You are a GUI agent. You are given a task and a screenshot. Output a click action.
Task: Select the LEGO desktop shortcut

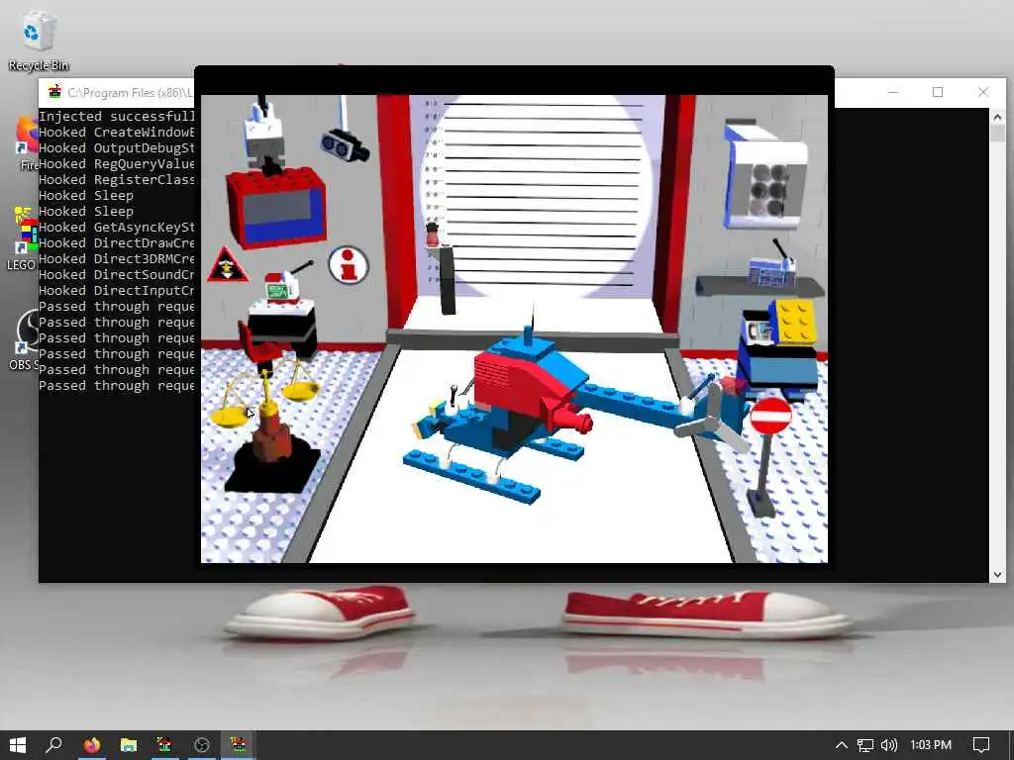click(x=25, y=238)
